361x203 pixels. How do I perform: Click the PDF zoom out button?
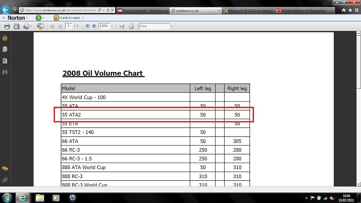tap(87, 26)
